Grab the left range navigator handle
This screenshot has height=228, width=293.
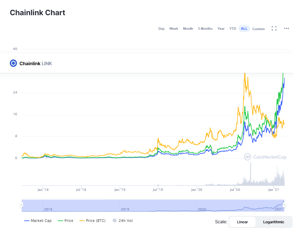(22, 205)
